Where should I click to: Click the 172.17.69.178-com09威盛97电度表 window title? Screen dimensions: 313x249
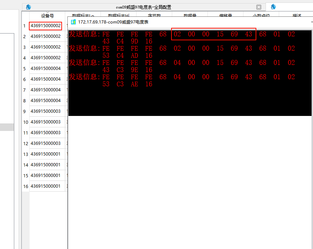tap(113, 22)
